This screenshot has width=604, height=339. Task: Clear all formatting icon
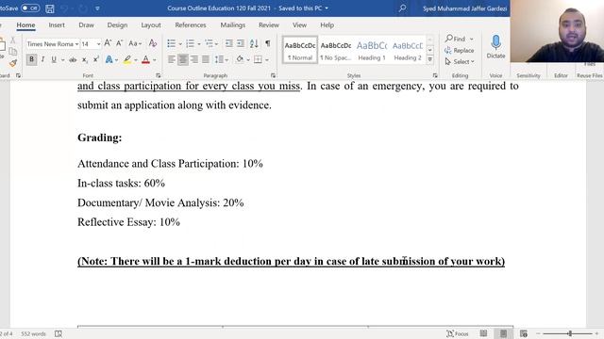point(153,43)
